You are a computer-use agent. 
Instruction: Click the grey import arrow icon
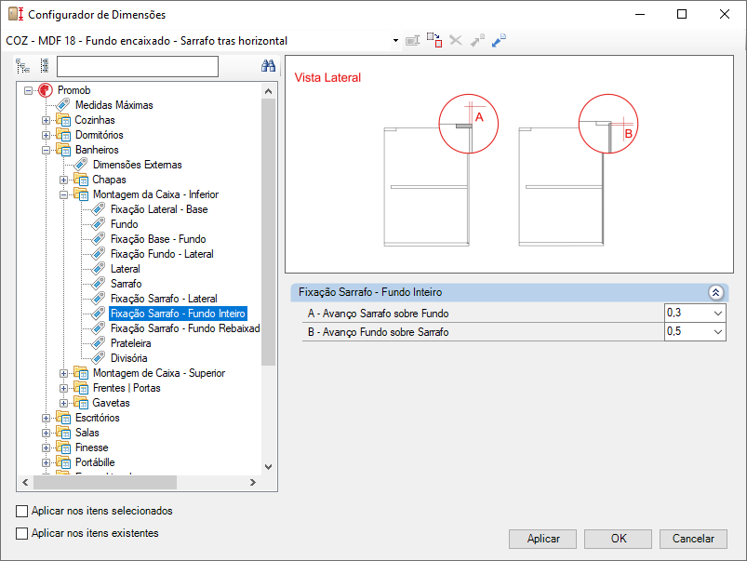tap(477, 41)
